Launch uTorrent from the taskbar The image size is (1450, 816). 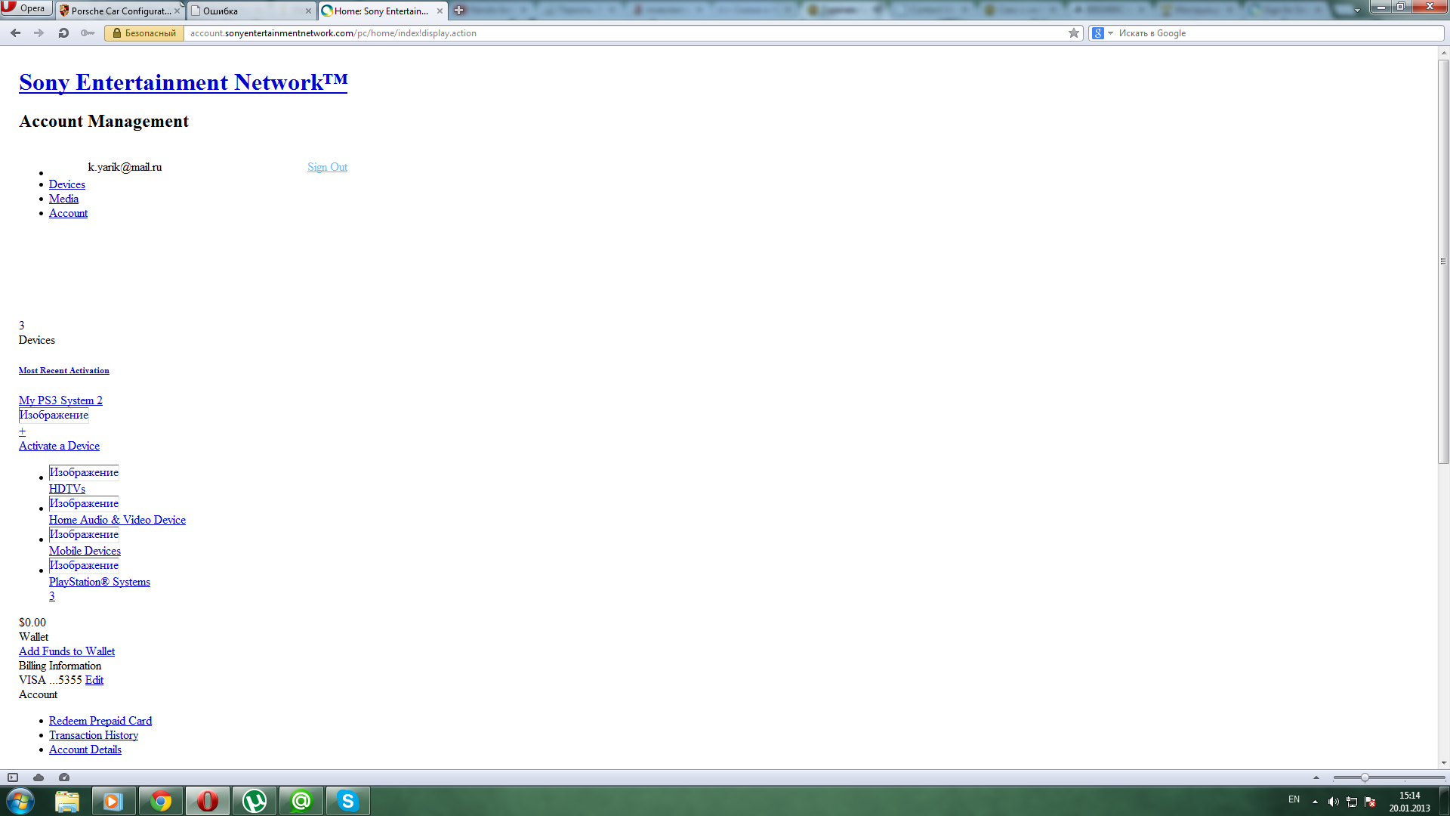click(x=255, y=801)
